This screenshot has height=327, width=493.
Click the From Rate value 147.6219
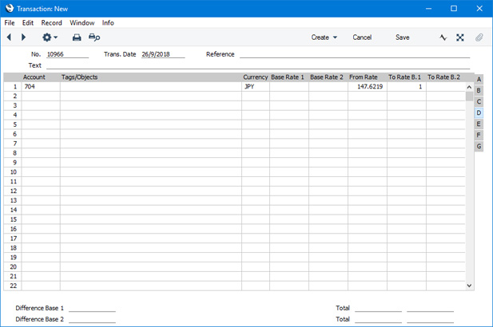coord(368,87)
